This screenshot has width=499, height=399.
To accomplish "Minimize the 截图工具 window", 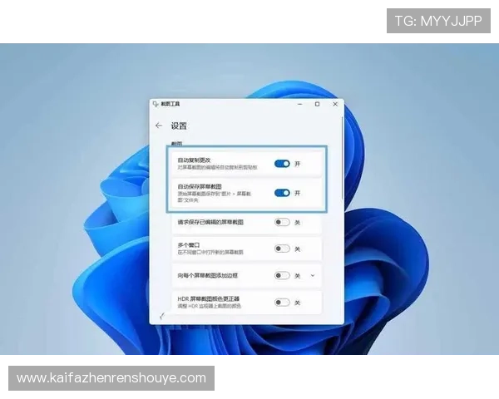I will click(x=299, y=104).
